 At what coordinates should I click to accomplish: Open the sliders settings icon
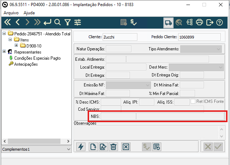click(x=78, y=22)
